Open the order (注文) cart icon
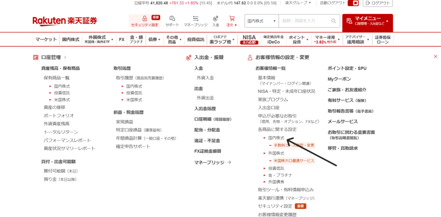441x217 pixels. pos(232,18)
